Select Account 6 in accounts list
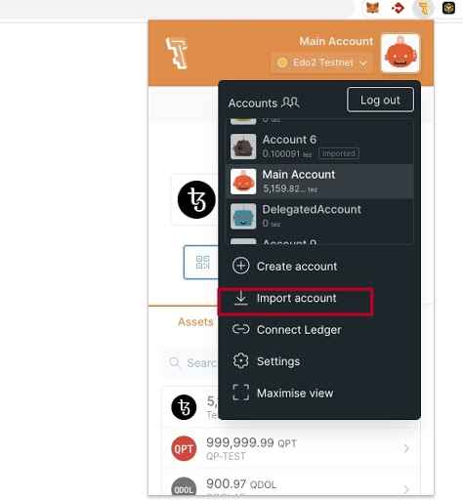This screenshot has height=500, width=463. coord(319,146)
